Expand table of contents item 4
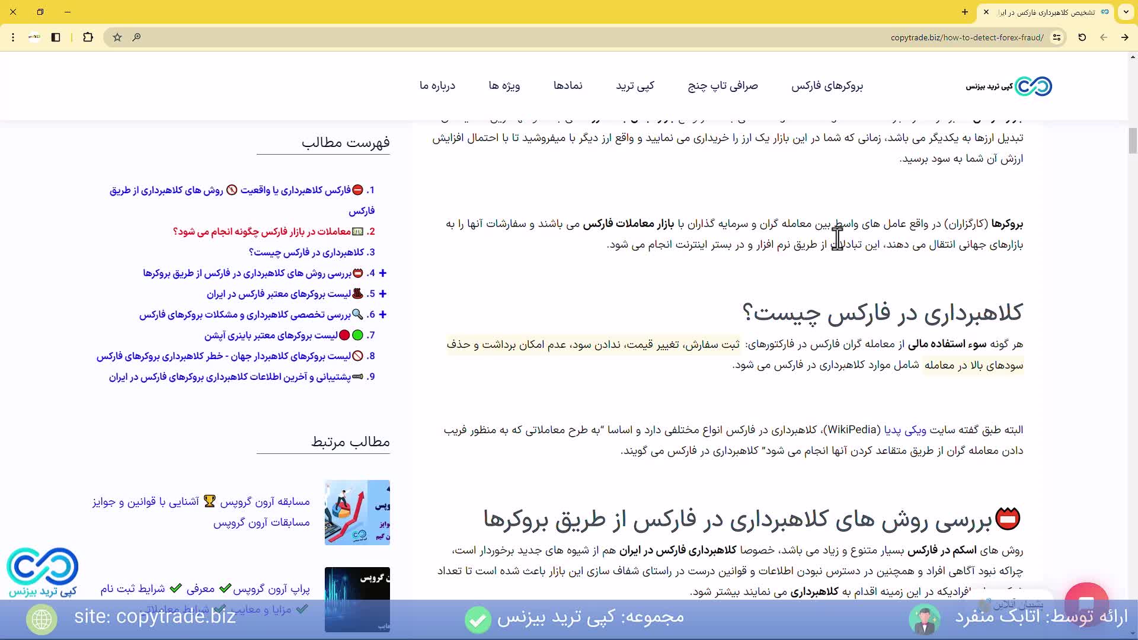1138x640 pixels. 383,273
